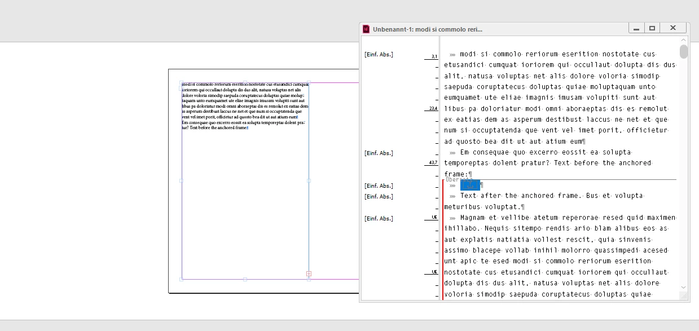Screen dimensions: 699x331
Task: Select the anchored object marker in Story Editor
Action: (470, 185)
